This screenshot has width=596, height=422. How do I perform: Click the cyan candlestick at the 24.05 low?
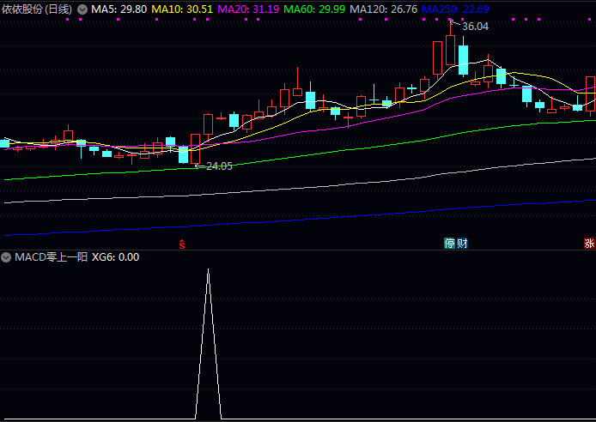183,154
